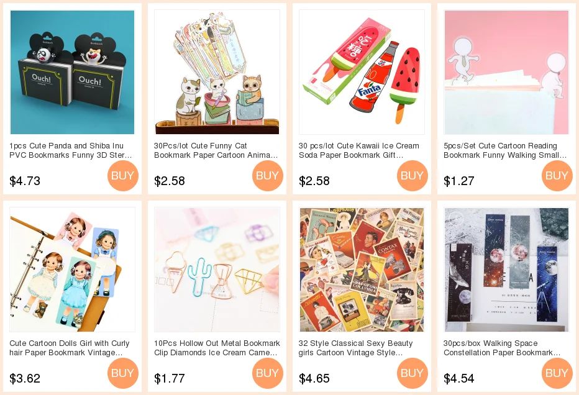The image size is (579, 395).
Task: Click BUY for the Space Constellation bookmarks
Action: (557, 373)
